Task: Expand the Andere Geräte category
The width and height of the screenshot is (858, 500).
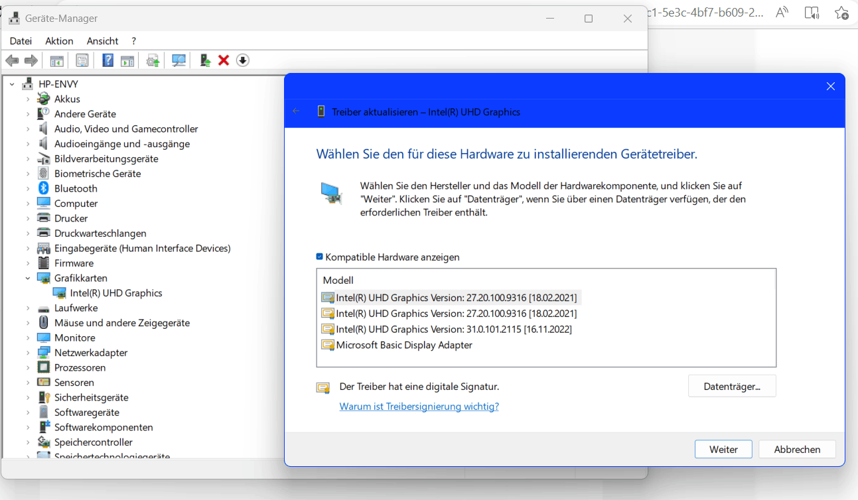Action: (28, 114)
